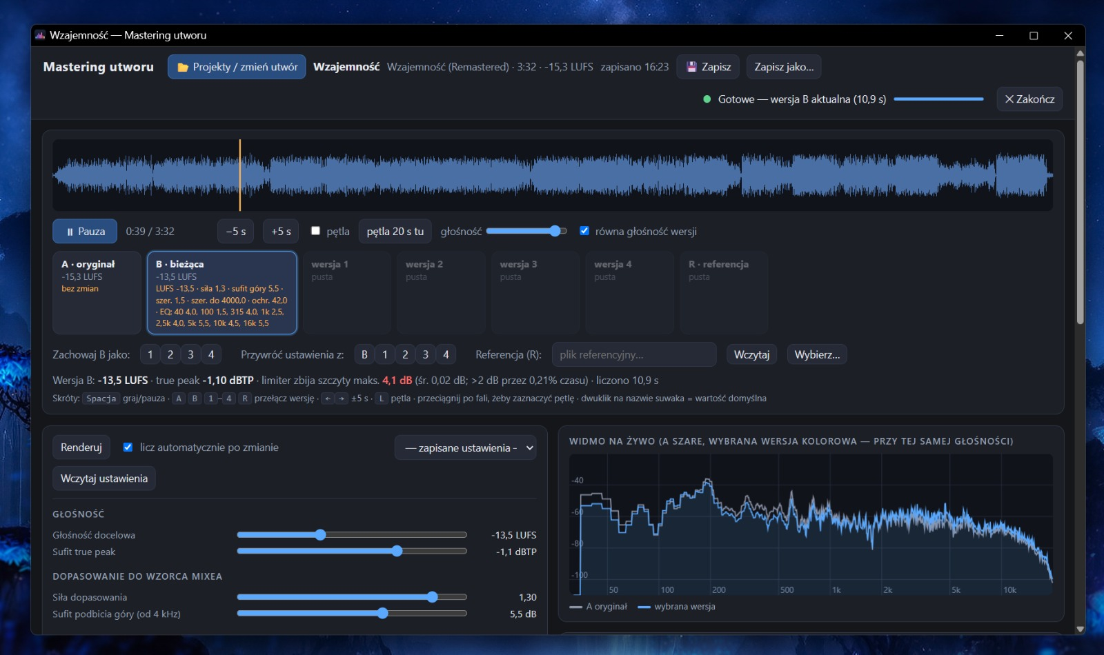The image size is (1104, 655).
Task: Toggle równa głośność wersji checkbox
Action: tap(584, 231)
